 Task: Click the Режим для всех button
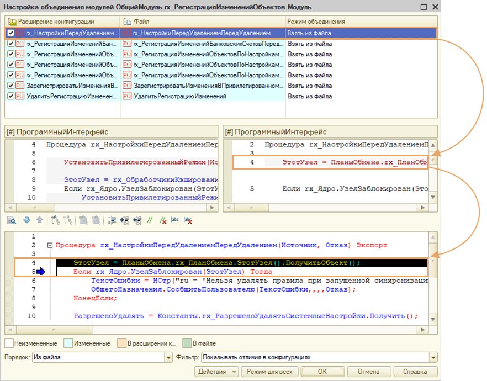[270, 372]
